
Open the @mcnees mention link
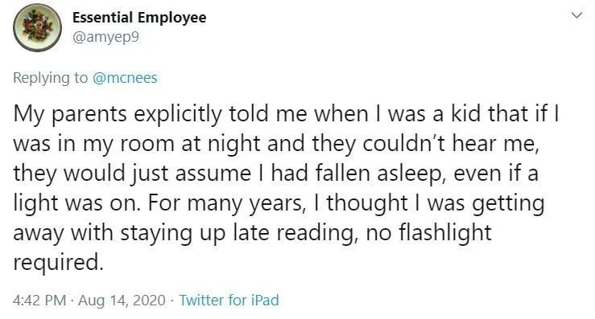[125, 78]
